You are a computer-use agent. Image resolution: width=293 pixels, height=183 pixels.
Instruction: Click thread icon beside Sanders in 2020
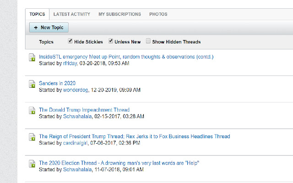coord(32,84)
